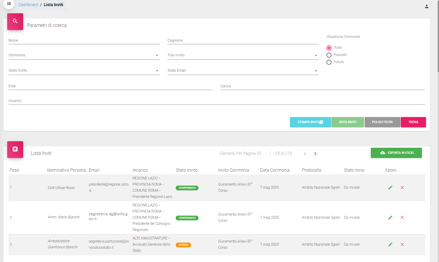439x262 pixels.
Task: Go to Dashboard breadcrumb link
Action: tap(28, 5)
